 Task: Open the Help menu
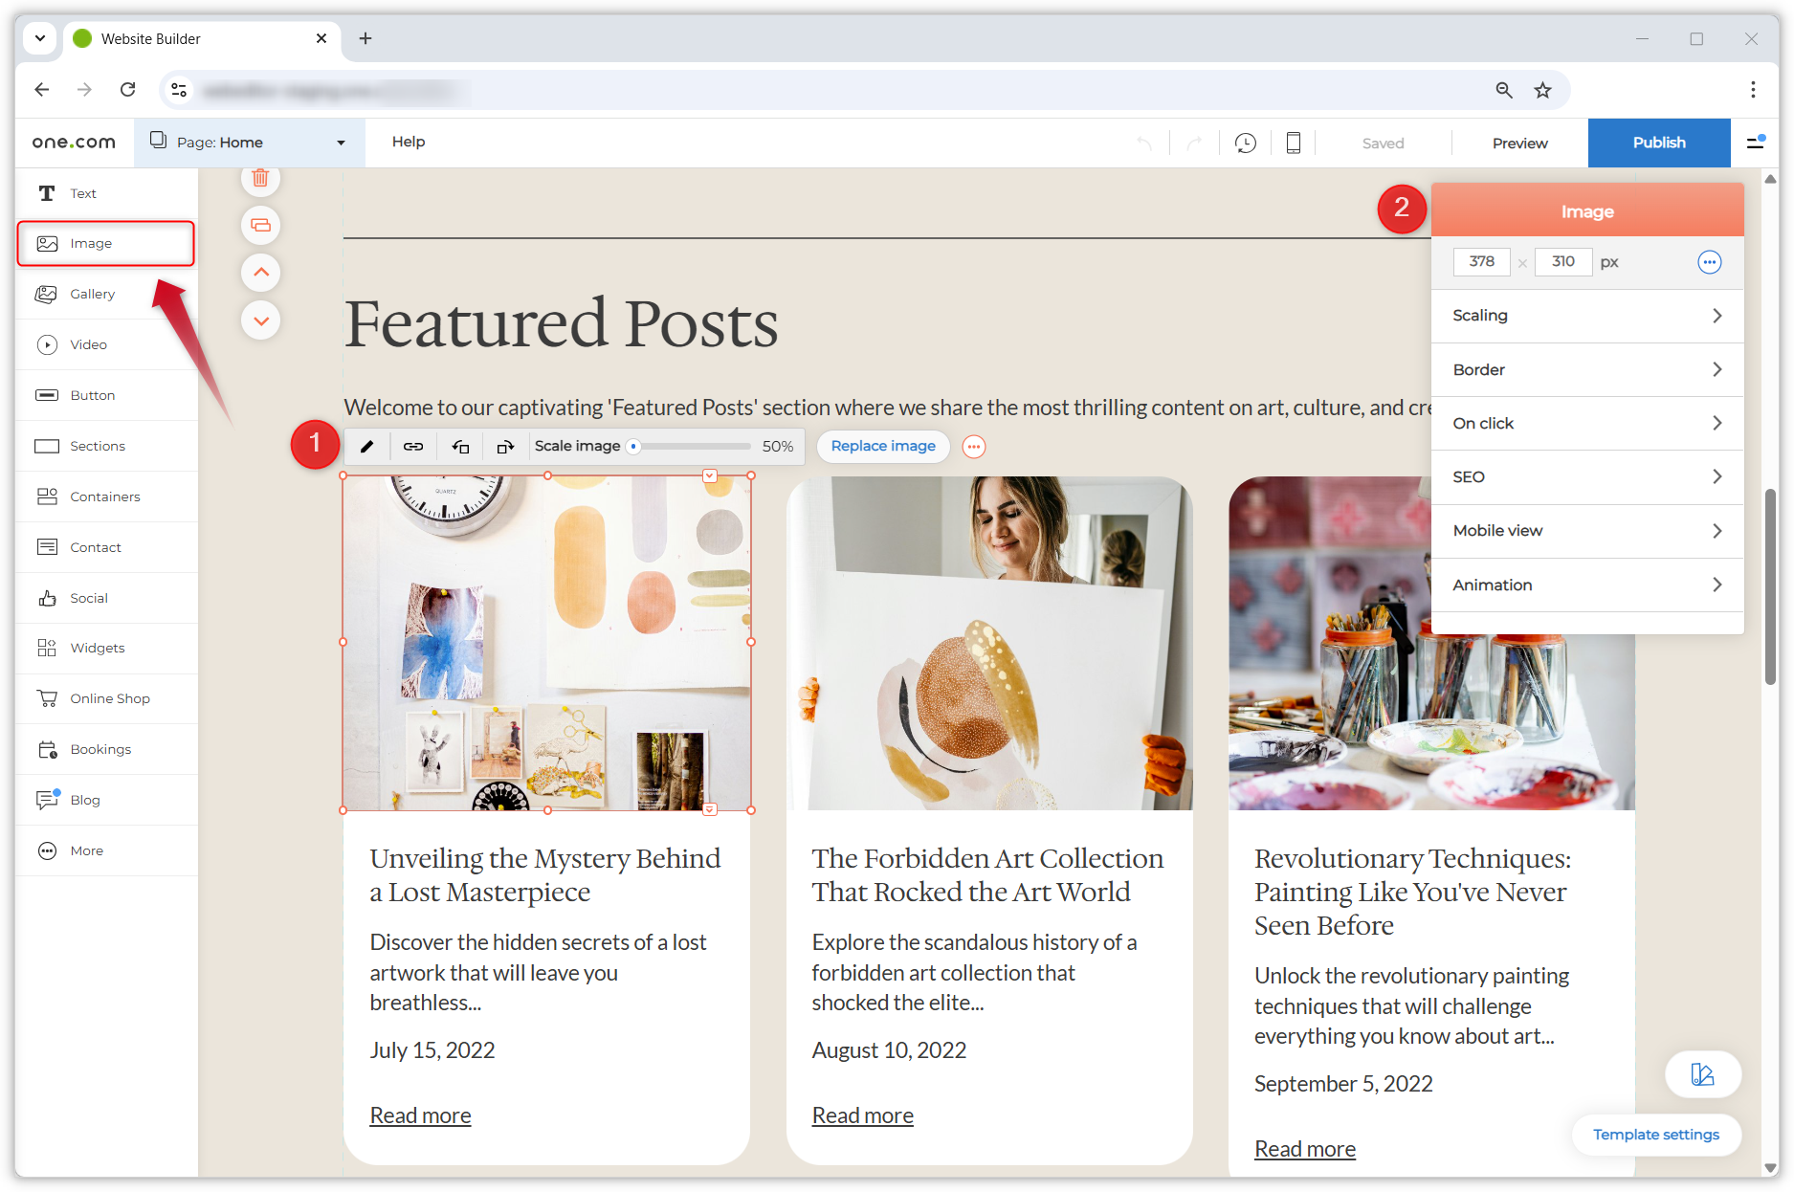pyautogui.click(x=409, y=142)
